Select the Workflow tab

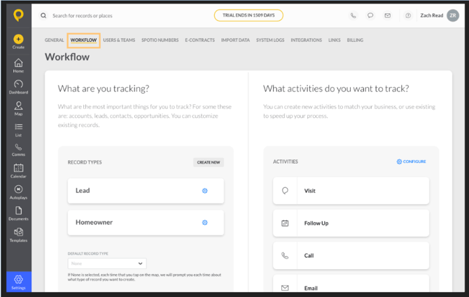[83, 41]
